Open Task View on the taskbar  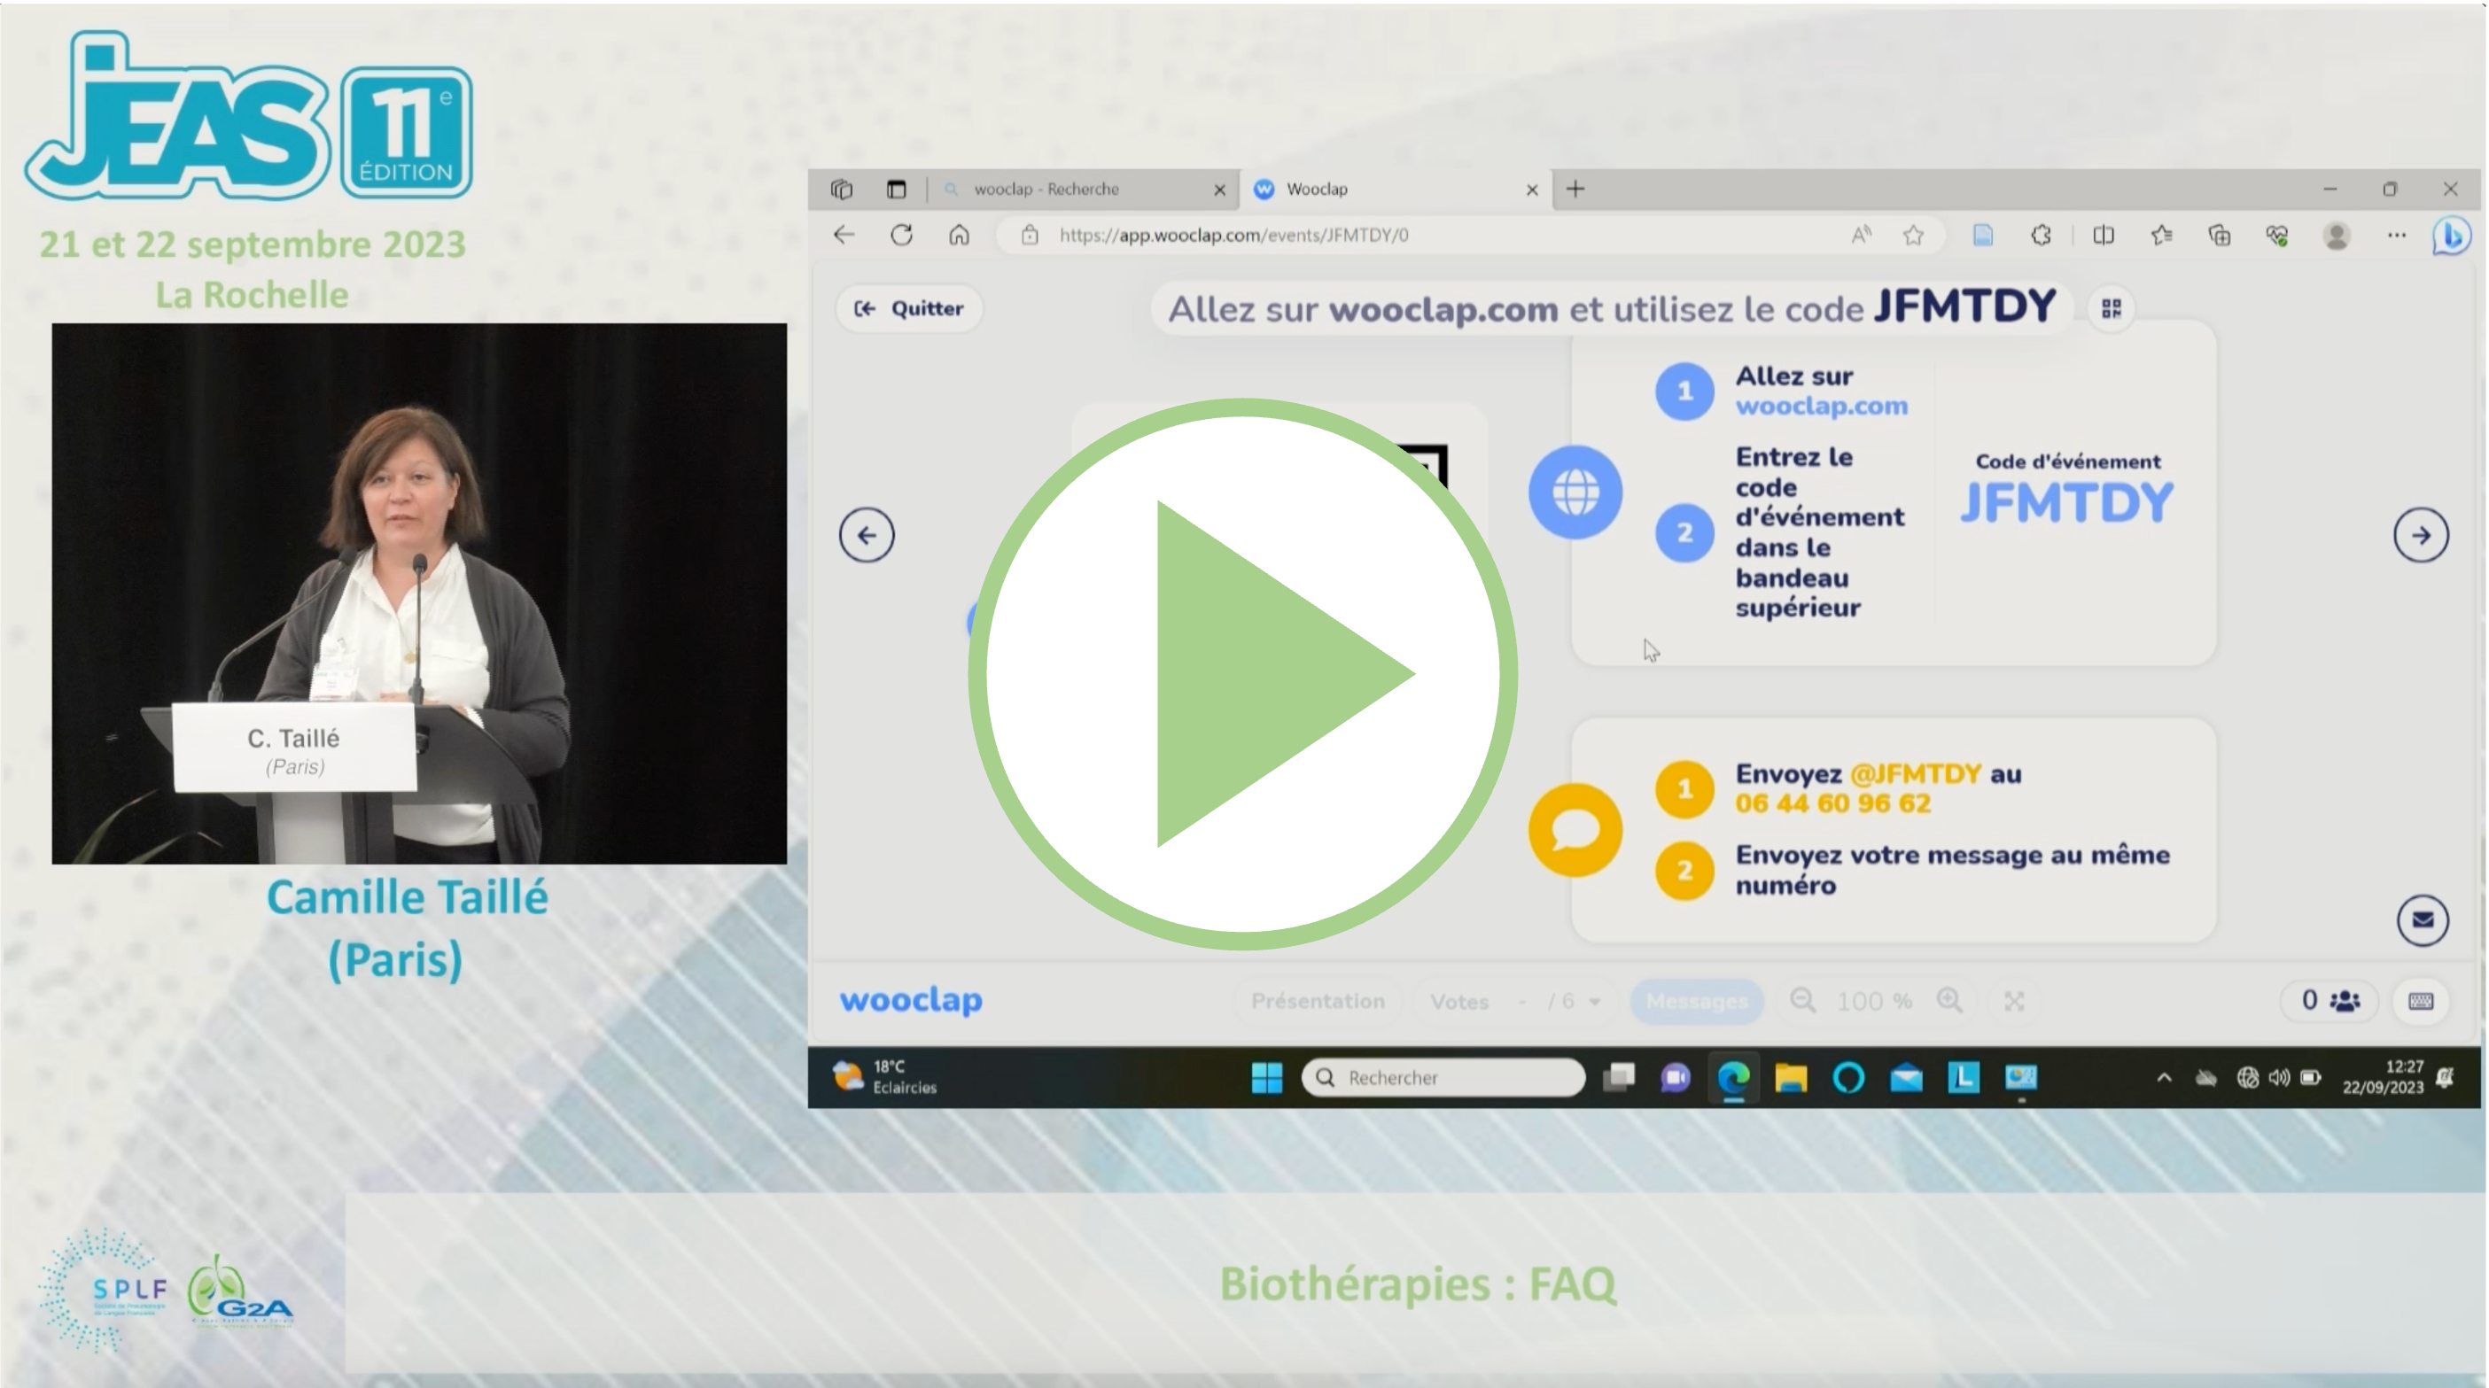pos(1619,1077)
